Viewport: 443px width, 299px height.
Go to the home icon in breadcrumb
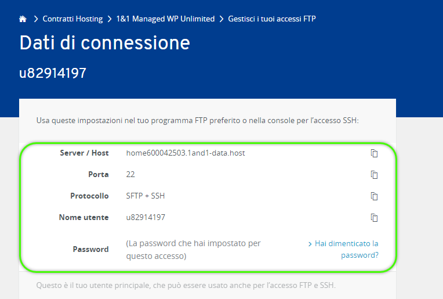(23, 19)
